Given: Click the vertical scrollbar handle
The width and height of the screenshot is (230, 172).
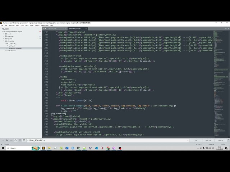Looking at the screenshot, I should point(229,76).
